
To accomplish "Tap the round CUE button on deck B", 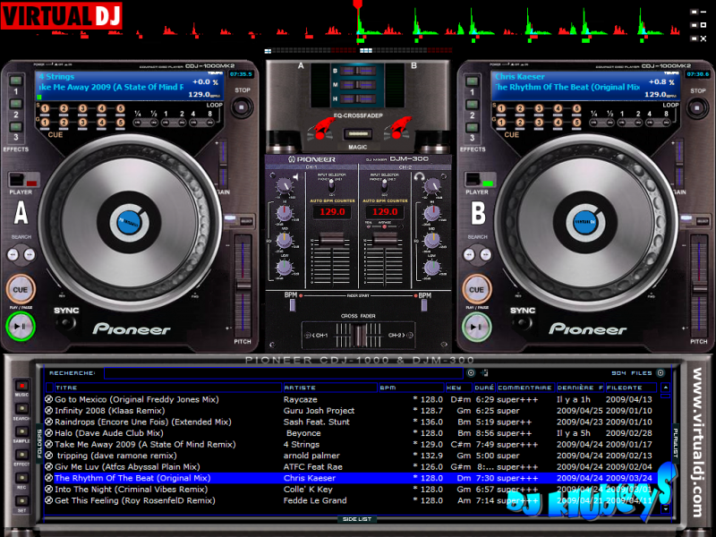I will pyautogui.click(x=476, y=289).
